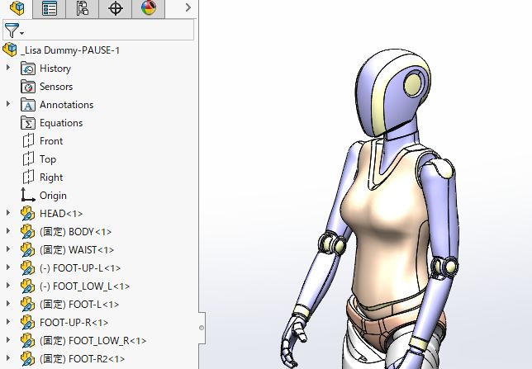532x369 pixels.
Task: Expand the BODY<1> component
Action: click(8, 231)
